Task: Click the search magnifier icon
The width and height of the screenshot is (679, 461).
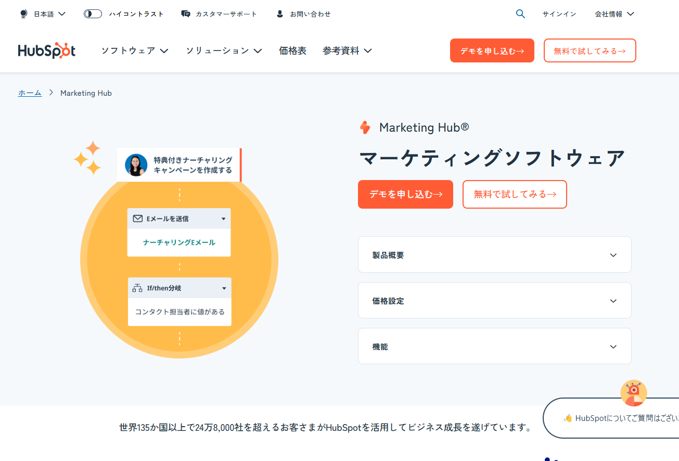Action: point(520,14)
